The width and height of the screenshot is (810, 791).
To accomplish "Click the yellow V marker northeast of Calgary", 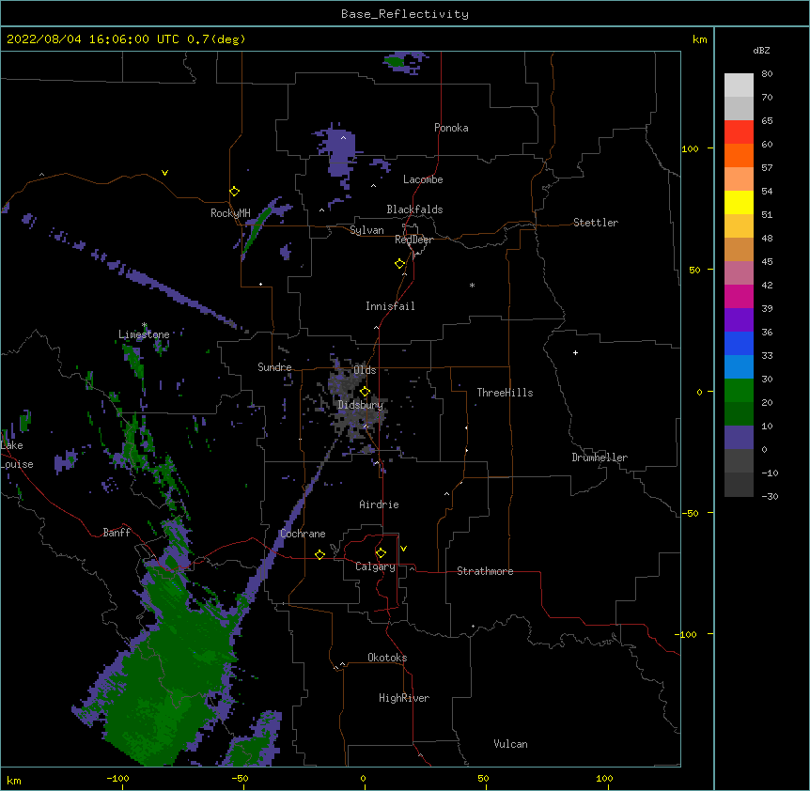I will tap(403, 549).
